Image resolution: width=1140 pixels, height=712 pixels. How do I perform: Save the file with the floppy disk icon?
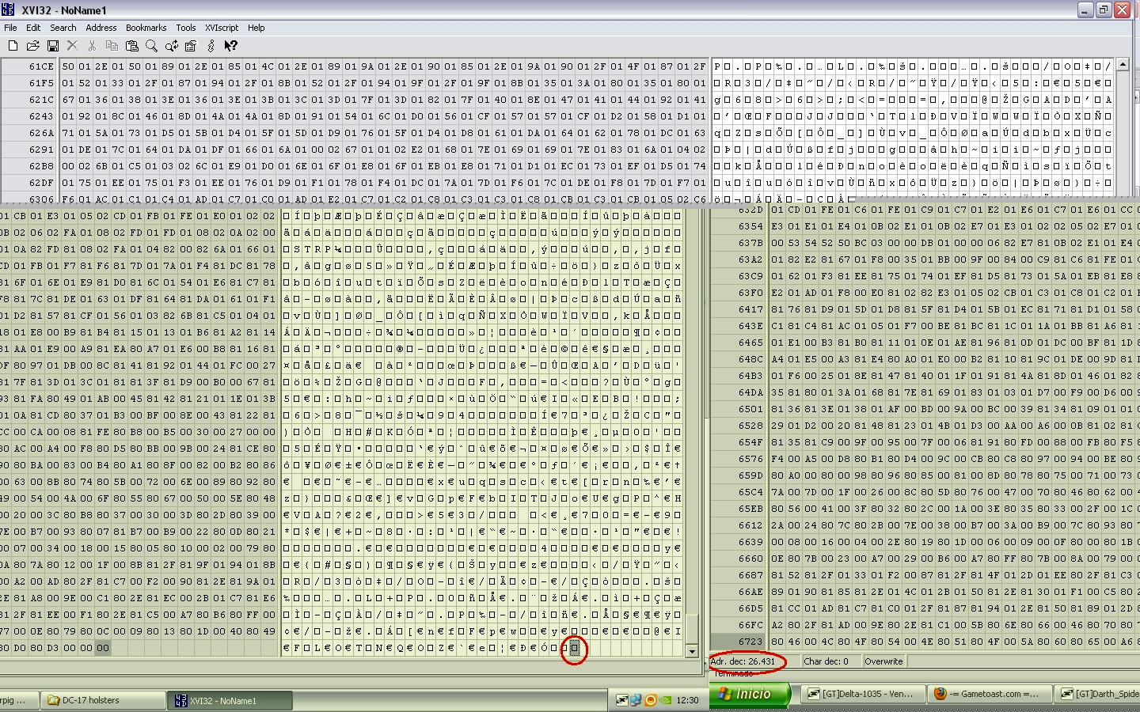(52, 47)
